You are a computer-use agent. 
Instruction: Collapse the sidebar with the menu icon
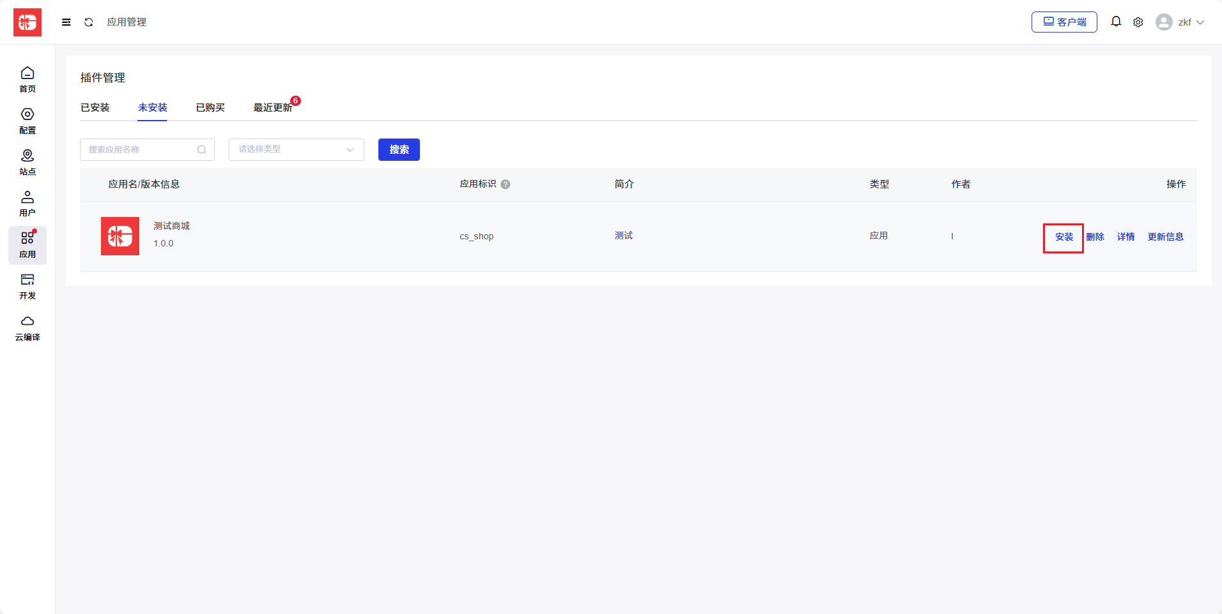pos(66,22)
